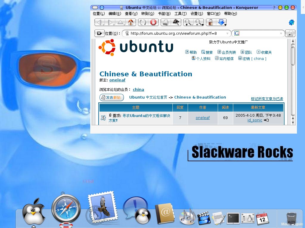This screenshot has width=305, height=228.
Task: Open the download icon's dropdown arrow
Action: pos(225,25)
